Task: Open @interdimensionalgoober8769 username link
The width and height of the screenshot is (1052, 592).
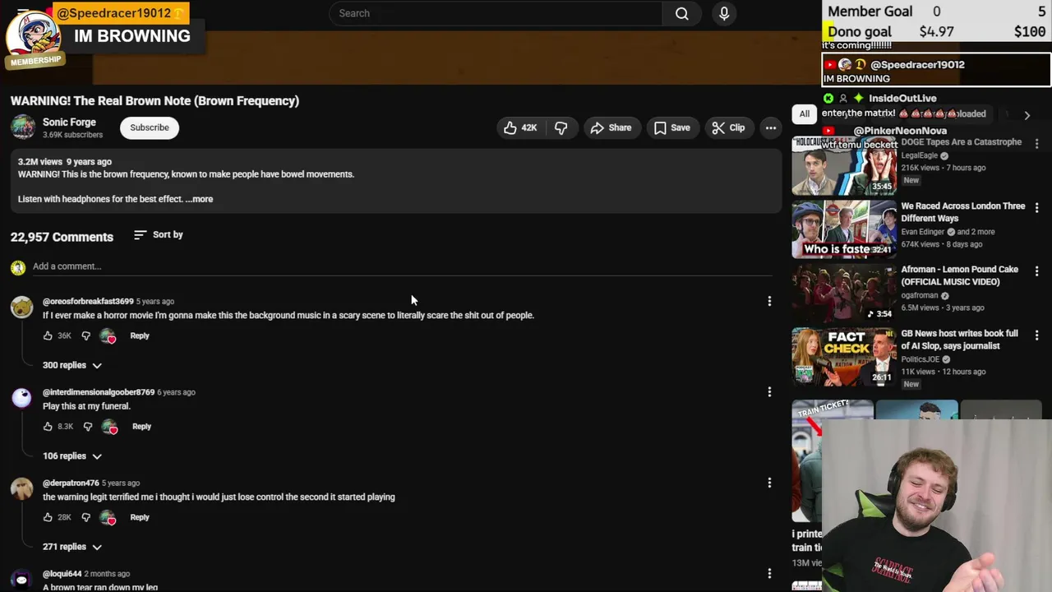Action: click(x=99, y=392)
